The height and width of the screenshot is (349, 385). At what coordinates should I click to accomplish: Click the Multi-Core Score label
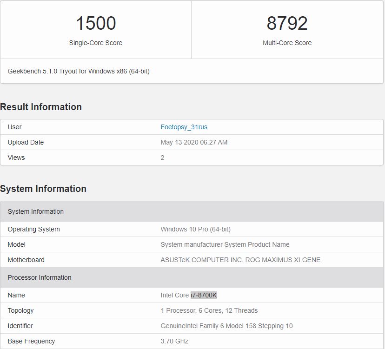287,43
